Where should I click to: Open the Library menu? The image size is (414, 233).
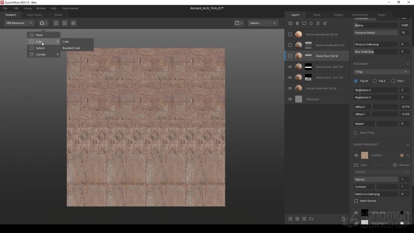click(x=28, y=8)
